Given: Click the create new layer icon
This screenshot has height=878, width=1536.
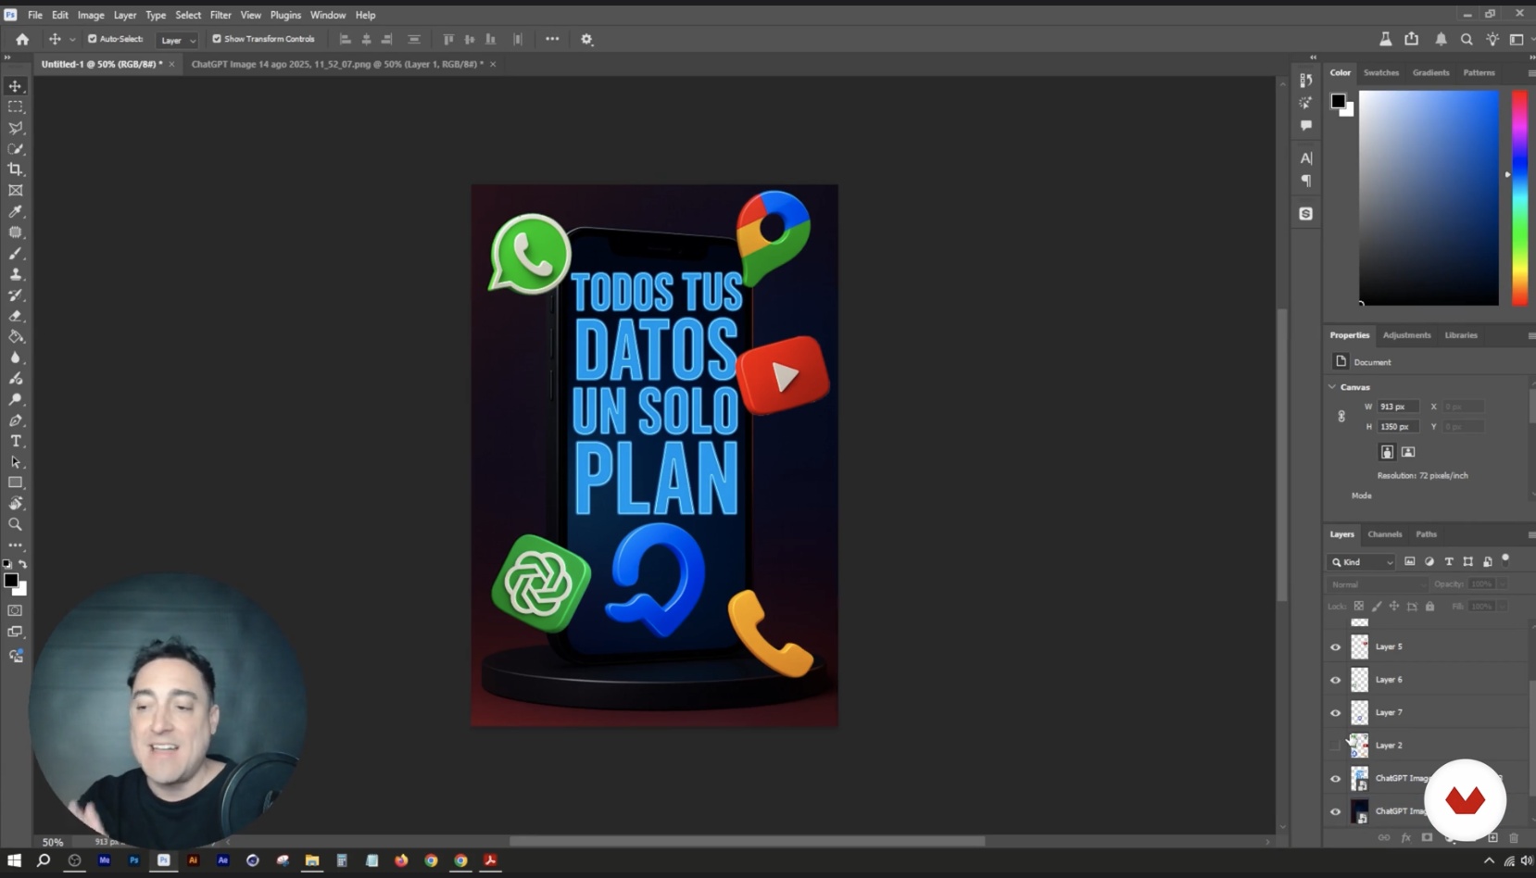Looking at the screenshot, I should click(x=1492, y=838).
